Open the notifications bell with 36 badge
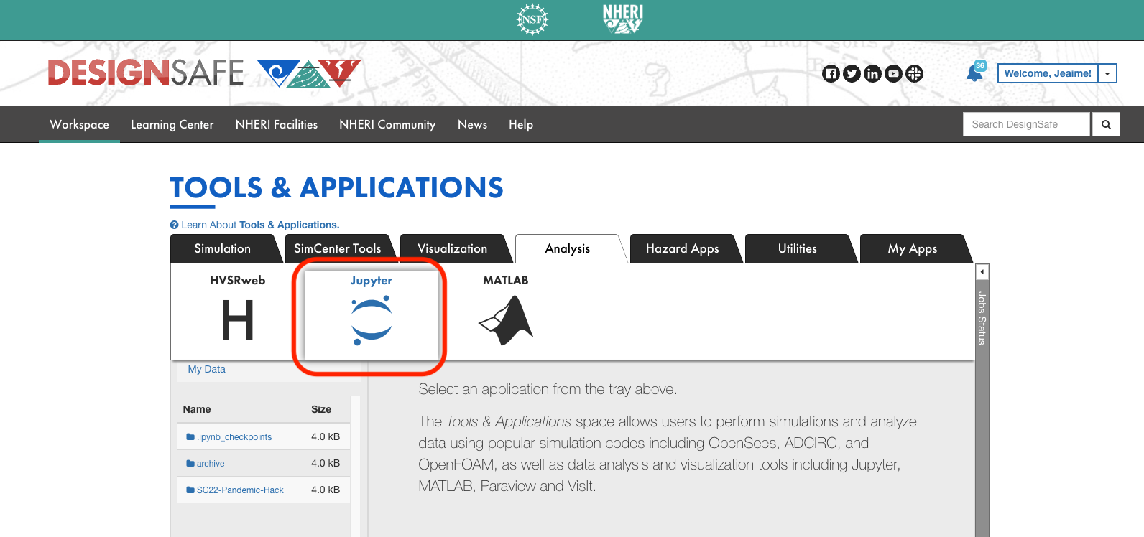 (x=975, y=73)
